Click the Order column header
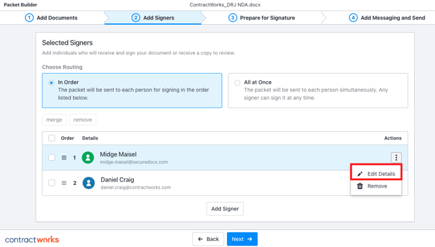Viewport: 435px width, 247px height. (67, 138)
